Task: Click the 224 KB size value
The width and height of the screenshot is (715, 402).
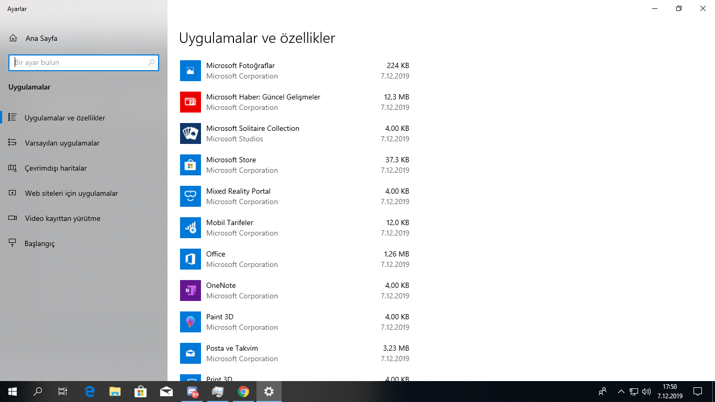Action: click(x=398, y=65)
